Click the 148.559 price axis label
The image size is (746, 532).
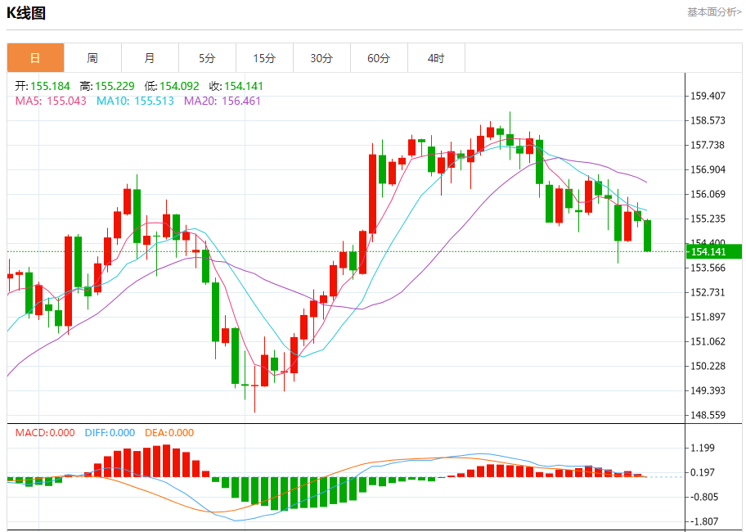click(708, 416)
